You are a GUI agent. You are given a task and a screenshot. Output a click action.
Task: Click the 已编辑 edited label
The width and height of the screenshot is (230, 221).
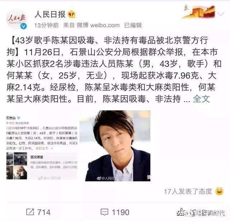pyautogui.click(x=133, y=25)
